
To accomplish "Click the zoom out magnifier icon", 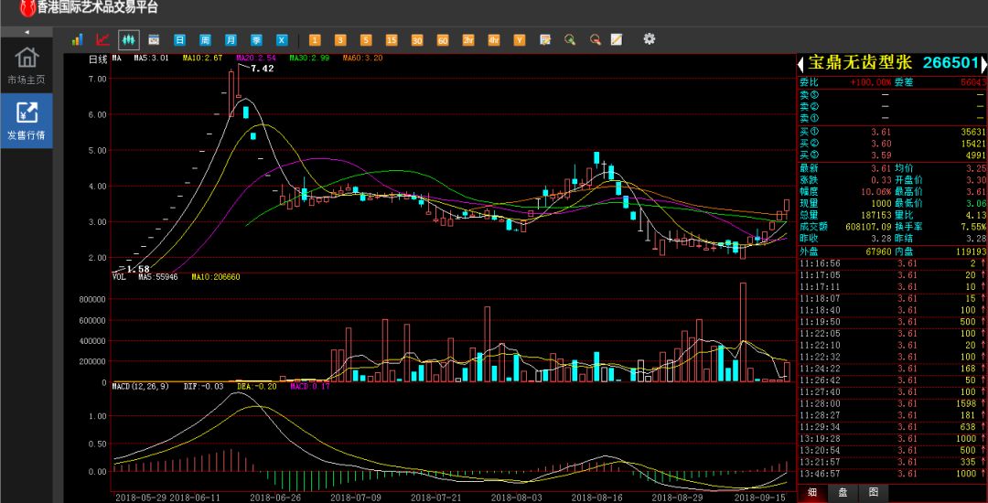I will coord(595,39).
